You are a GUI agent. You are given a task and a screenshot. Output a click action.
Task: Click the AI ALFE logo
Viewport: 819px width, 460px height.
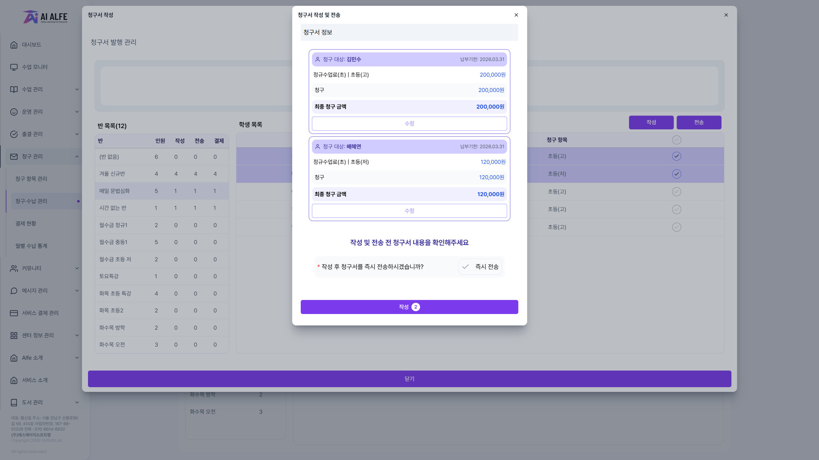tap(45, 17)
